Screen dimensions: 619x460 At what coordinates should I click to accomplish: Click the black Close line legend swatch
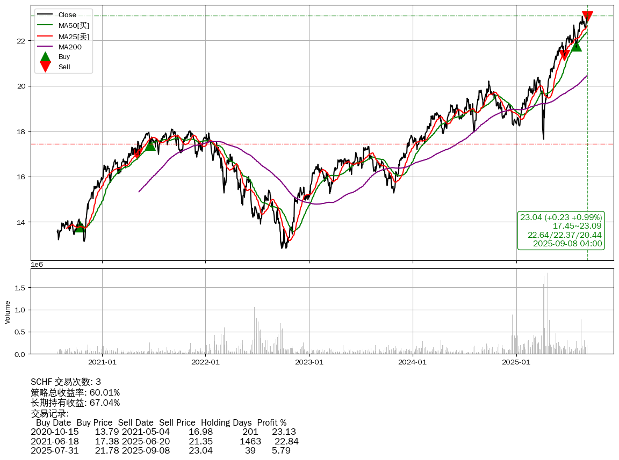tap(46, 15)
